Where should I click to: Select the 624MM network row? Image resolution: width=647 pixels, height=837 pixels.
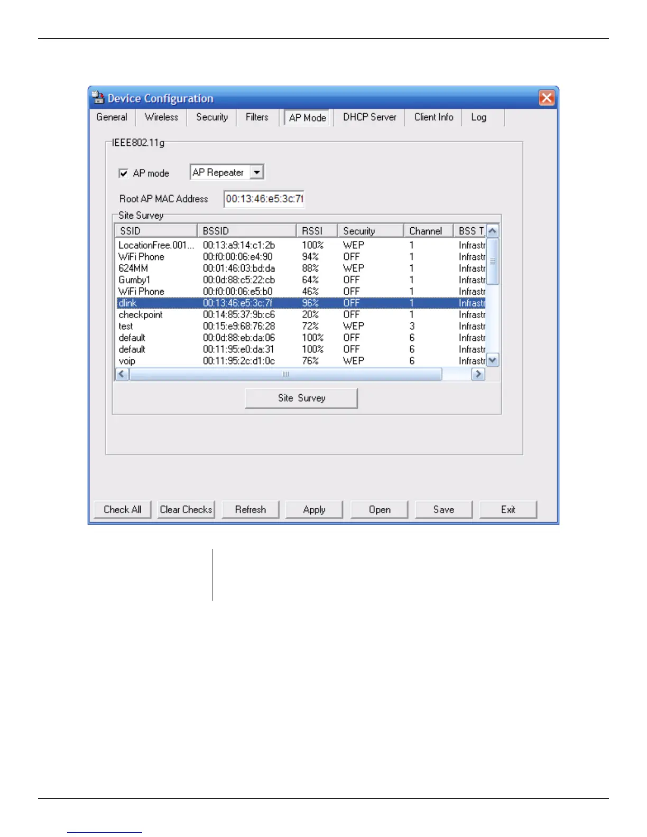[x=301, y=268]
